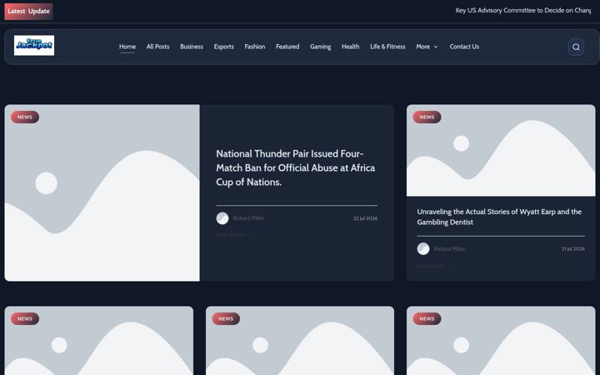Expand the More menu chevron

click(436, 47)
